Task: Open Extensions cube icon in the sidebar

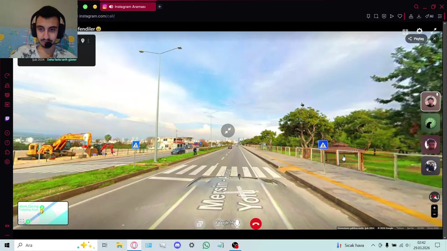Action: point(7,152)
